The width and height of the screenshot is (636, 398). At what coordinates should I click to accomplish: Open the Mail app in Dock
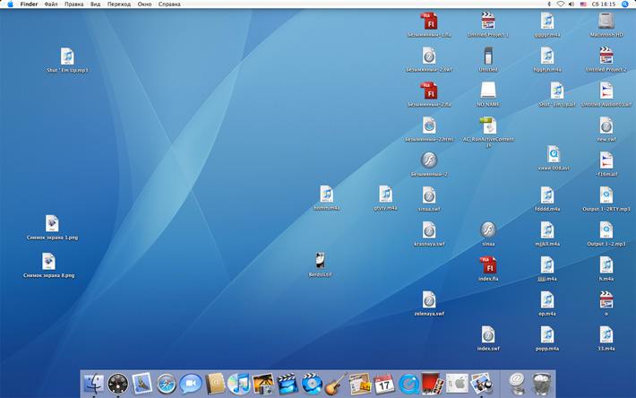pyautogui.click(x=142, y=384)
